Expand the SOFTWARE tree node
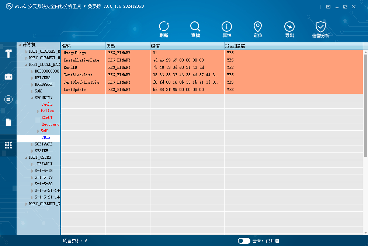 click(32, 144)
